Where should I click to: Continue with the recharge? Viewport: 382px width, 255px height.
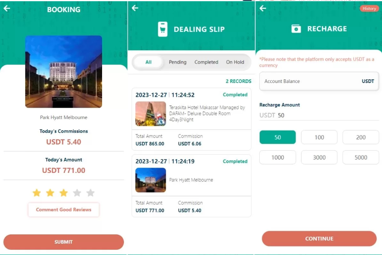(x=319, y=239)
